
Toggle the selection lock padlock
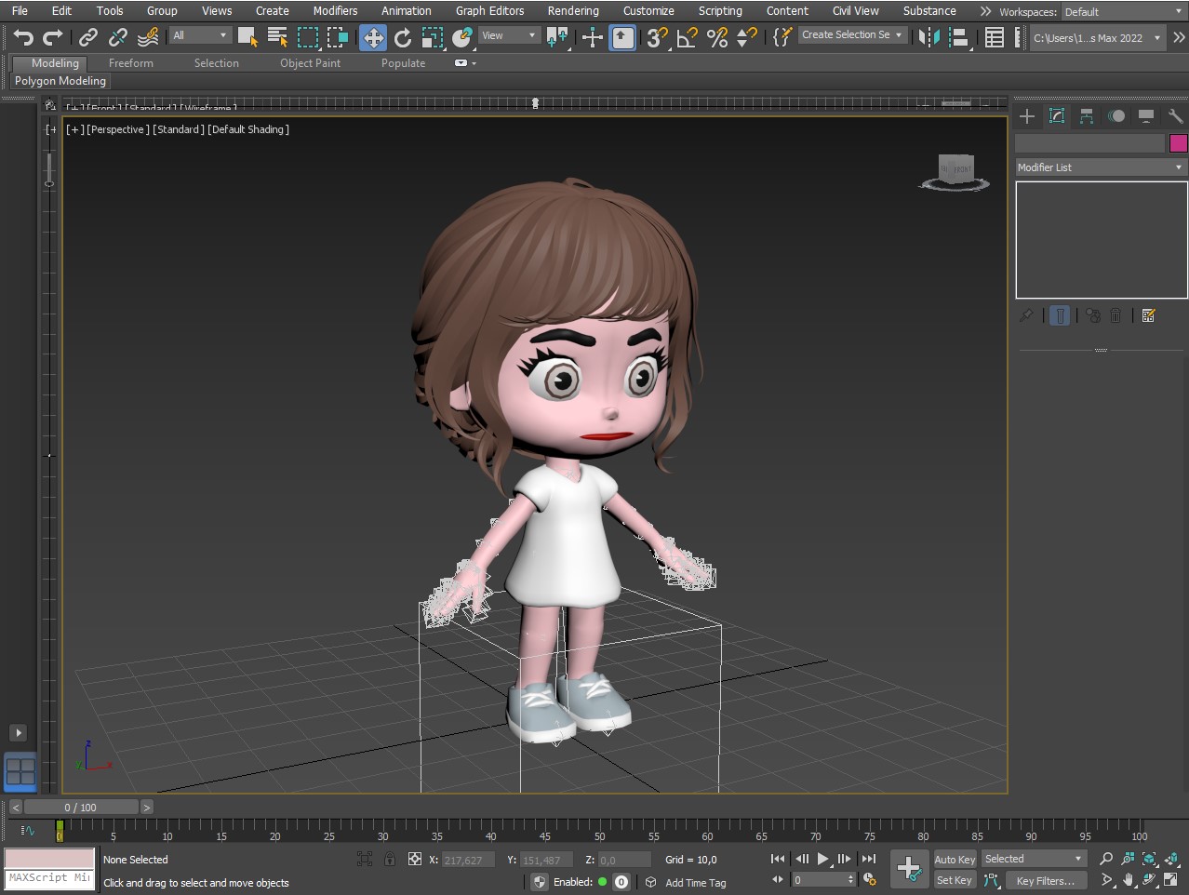point(390,860)
